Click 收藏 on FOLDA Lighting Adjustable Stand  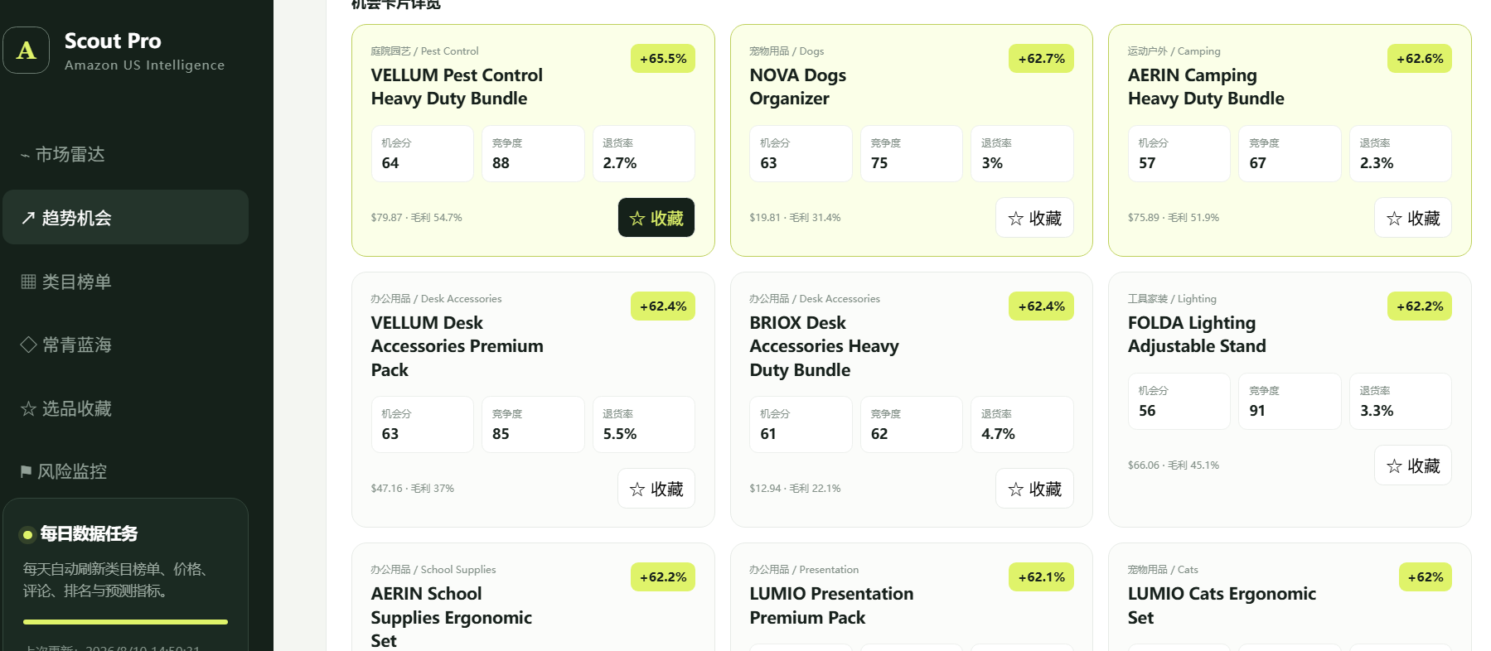coord(1413,465)
